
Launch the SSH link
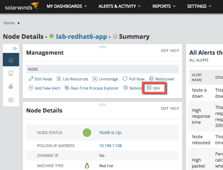[157, 88]
